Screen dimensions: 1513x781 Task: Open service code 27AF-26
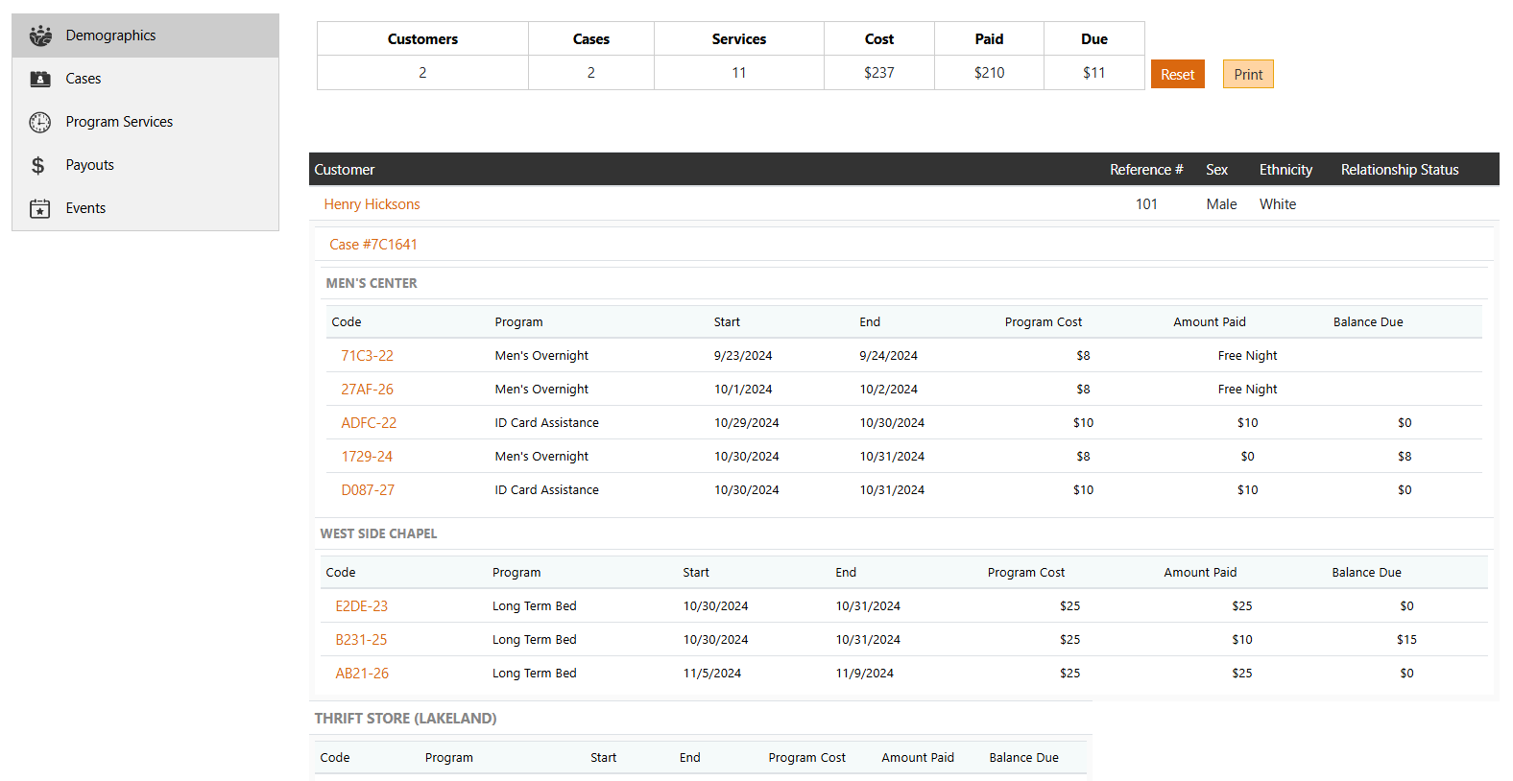367,390
